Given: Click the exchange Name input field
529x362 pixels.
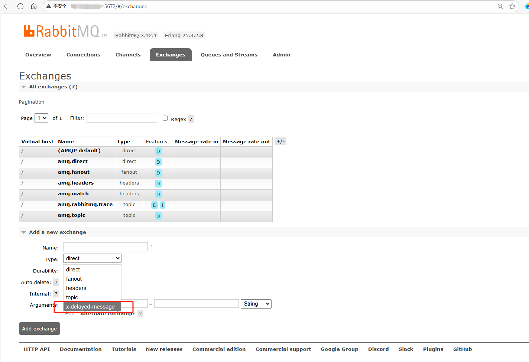Looking at the screenshot, I should pos(106,247).
